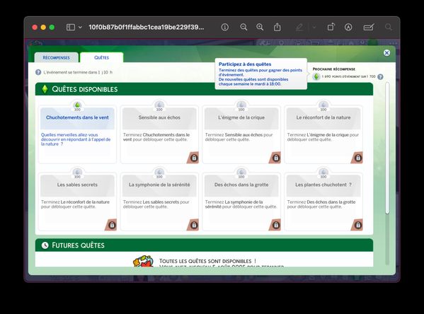Close the event panel with X
Viewport: 424px width, 314px height.
[386, 53]
